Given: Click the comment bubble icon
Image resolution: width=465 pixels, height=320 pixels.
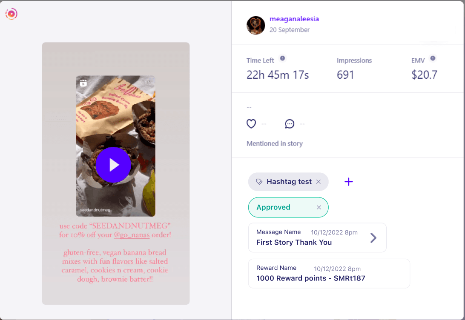Looking at the screenshot, I should click(x=290, y=123).
